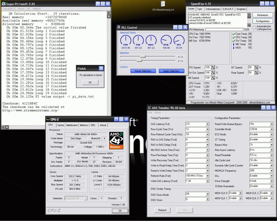Open the Memory tab in CPU-Z

(84, 125)
